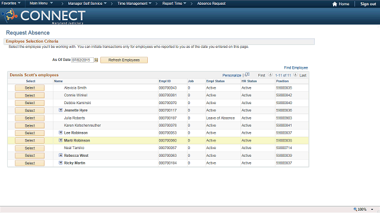Click the As Of Date field
This screenshot has height=213, width=380.
click(83, 60)
